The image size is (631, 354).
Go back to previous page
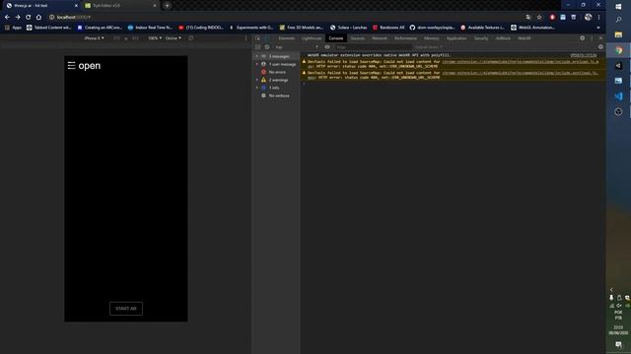click(x=7, y=18)
